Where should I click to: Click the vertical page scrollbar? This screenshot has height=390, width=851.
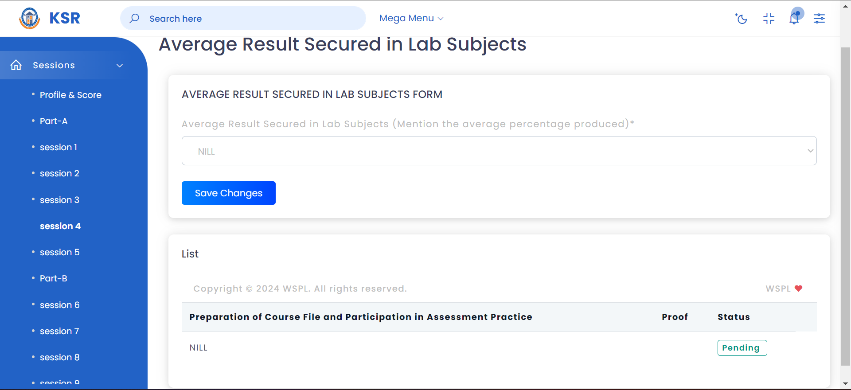pyautogui.click(x=846, y=206)
